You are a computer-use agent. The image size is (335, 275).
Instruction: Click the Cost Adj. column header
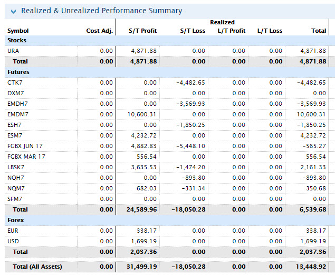point(100,31)
